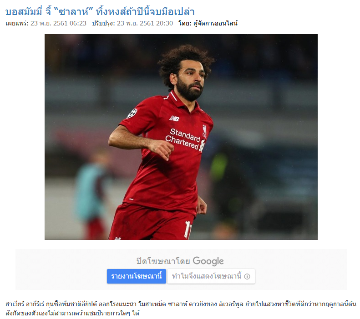Image resolution: width=360 pixels, height=319 pixels.
Task: Click the first paragraph beginning 'ฮาเวียร์ อากีร์เร่'
Action: click(x=181, y=304)
